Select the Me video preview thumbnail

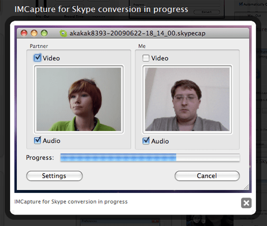click(x=187, y=100)
